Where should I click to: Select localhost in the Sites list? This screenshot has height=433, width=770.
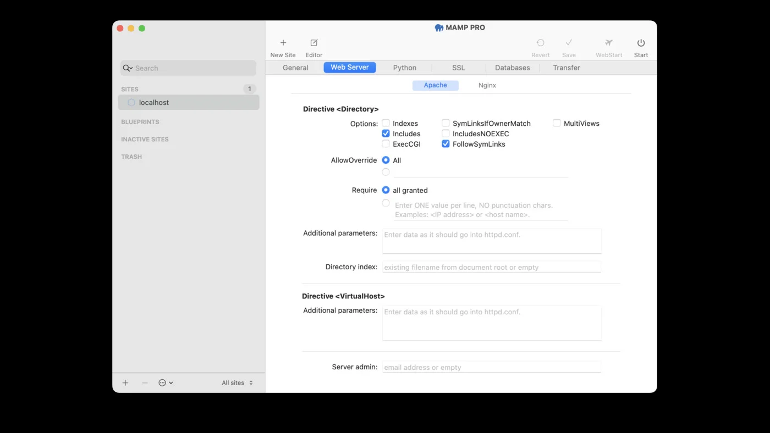click(189, 102)
